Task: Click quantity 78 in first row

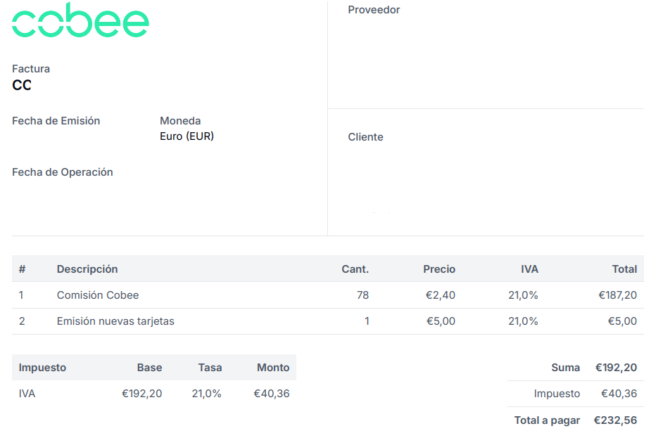Action: pos(362,295)
